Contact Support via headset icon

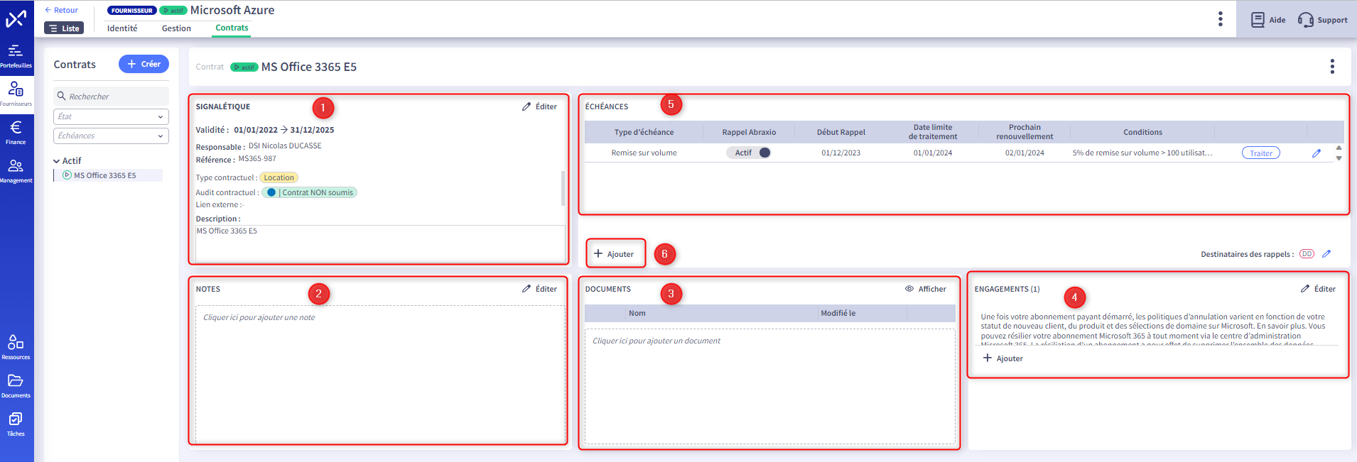click(1322, 20)
